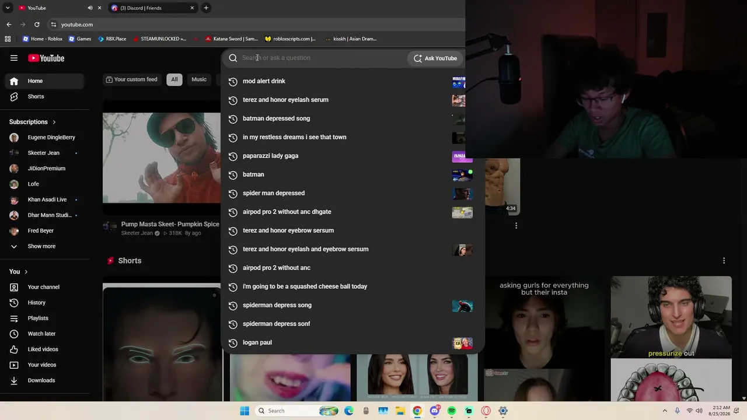Choose suggestion "airpod pro 2 without anc dhgate"
This screenshot has width=747, height=420.
coord(352,212)
